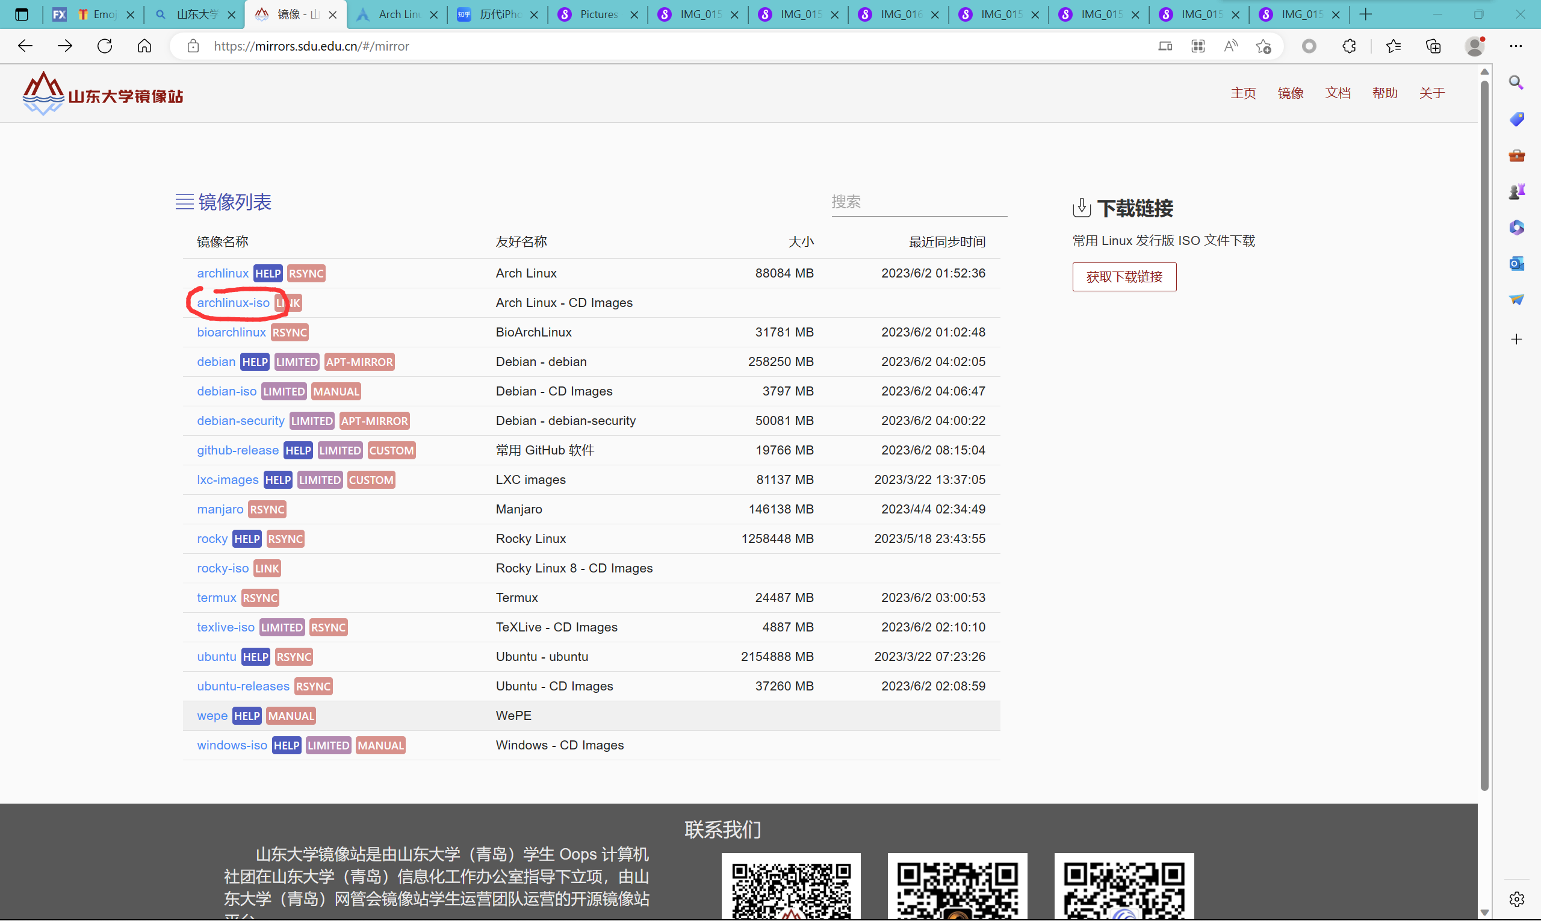Screen dimensions: 1541x921
Task: Open the Favorites list icon
Action: point(1394,46)
